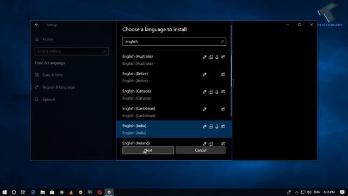Image resolution: width=348 pixels, height=196 pixels.
Task: Click the taskbar clock showing 6:16 PM
Action: click(329, 192)
